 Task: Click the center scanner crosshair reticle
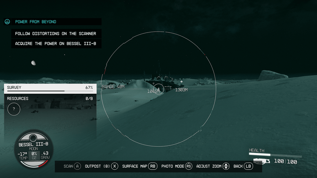coord(158,89)
